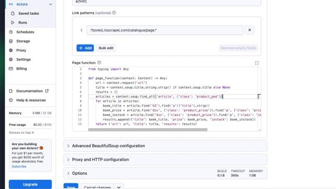Screen dimensions: 336x189
Task: Click Subscribe link in promo card
Action: [19, 166]
